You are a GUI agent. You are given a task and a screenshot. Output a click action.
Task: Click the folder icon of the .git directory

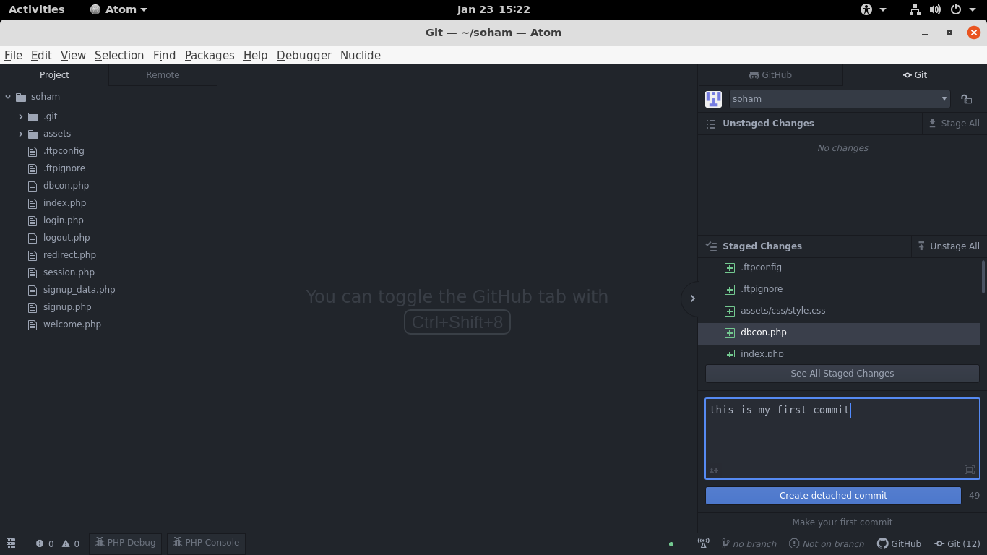(33, 116)
